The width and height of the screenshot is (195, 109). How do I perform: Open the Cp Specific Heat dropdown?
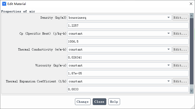click(119, 34)
